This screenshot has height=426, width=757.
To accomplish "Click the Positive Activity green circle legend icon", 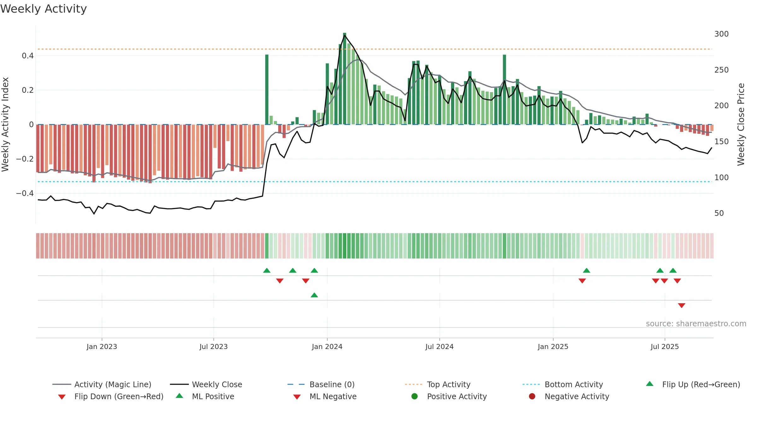I will point(414,396).
